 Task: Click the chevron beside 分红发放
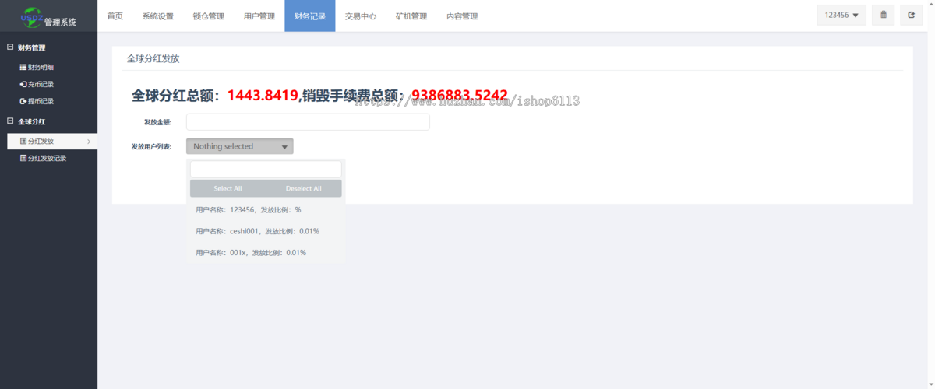89,142
